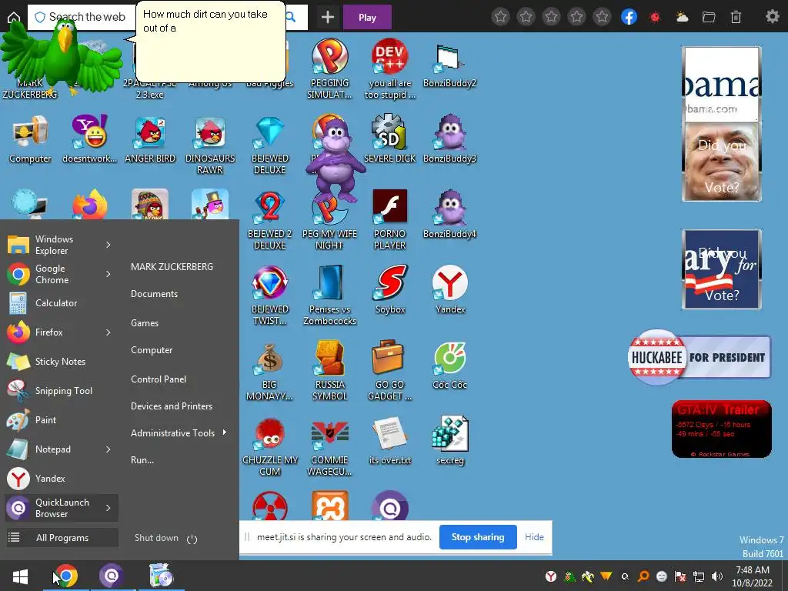The width and height of the screenshot is (788, 591).
Task: Open GO GO GADGET briefcase icon
Action: pyautogui.click(x=390, y=371)
